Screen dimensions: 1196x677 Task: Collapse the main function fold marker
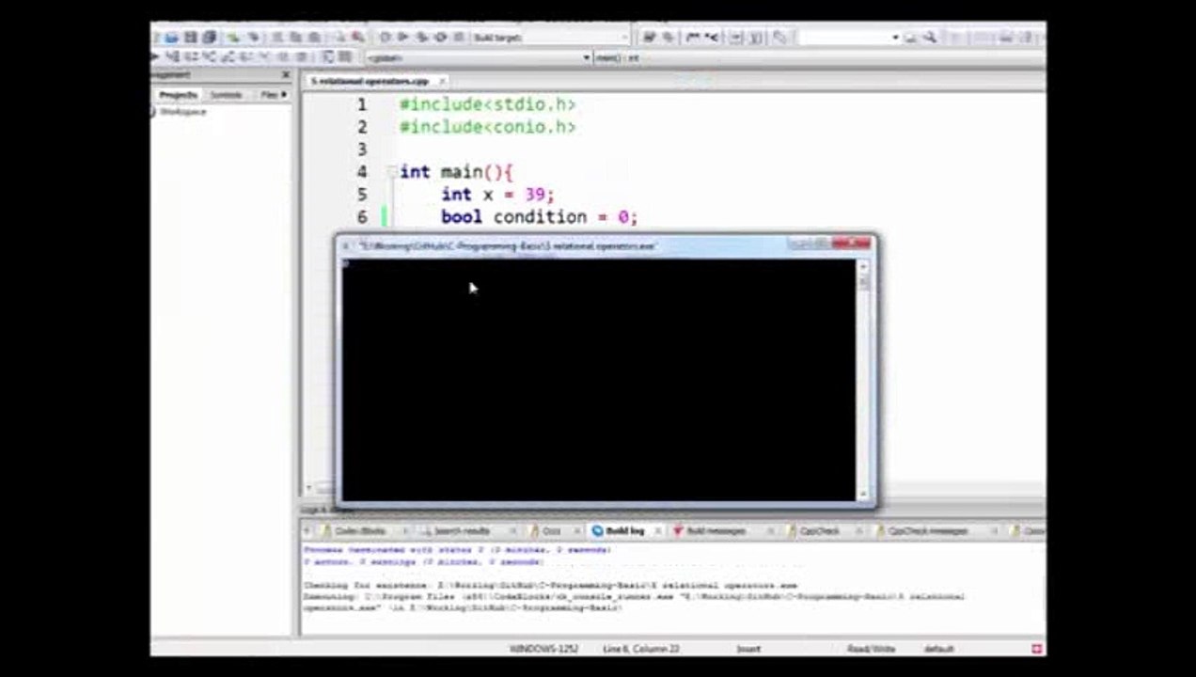392,172
